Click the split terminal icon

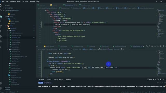coord(158,80)
